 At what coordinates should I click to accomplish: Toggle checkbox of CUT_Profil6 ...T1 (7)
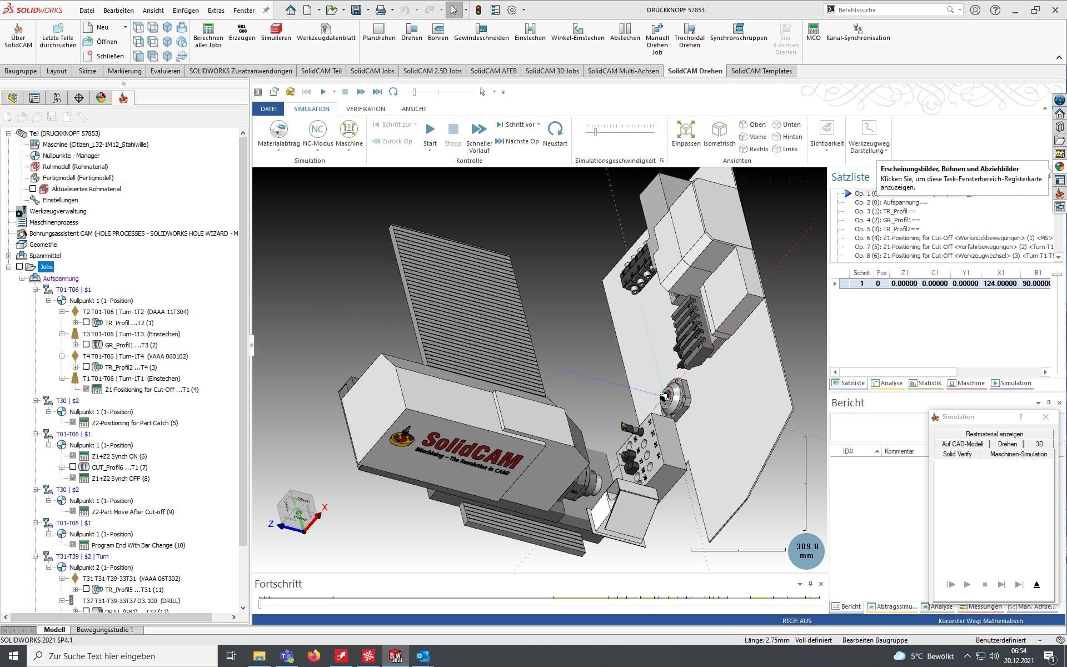coord(73,467)
